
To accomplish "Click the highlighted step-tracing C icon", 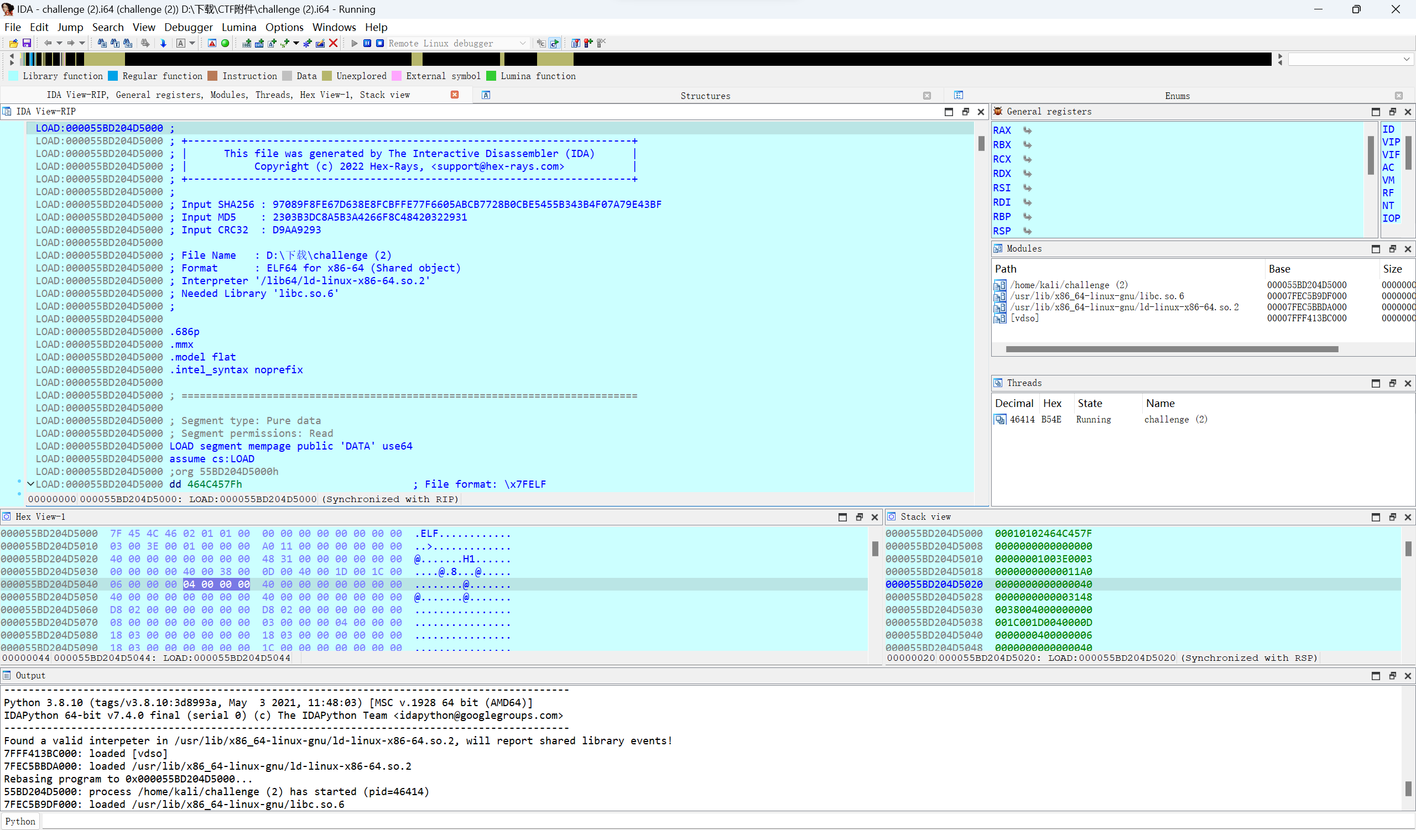I will coord(555,43).
